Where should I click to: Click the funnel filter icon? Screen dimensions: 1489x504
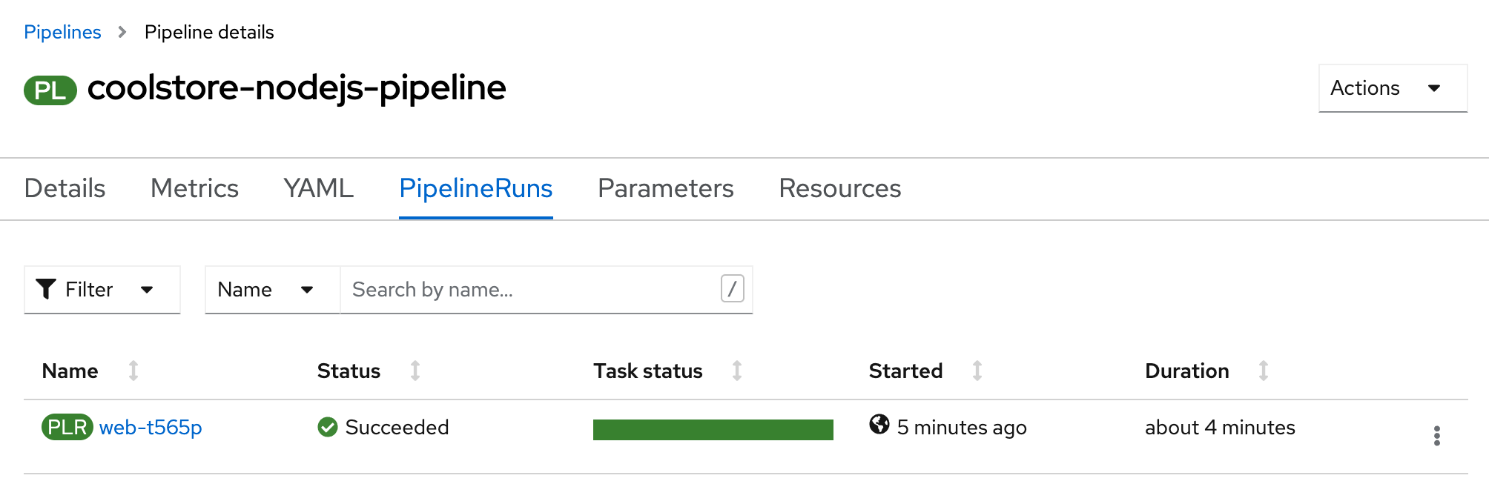pyautogui.click(x=46, y=289)
